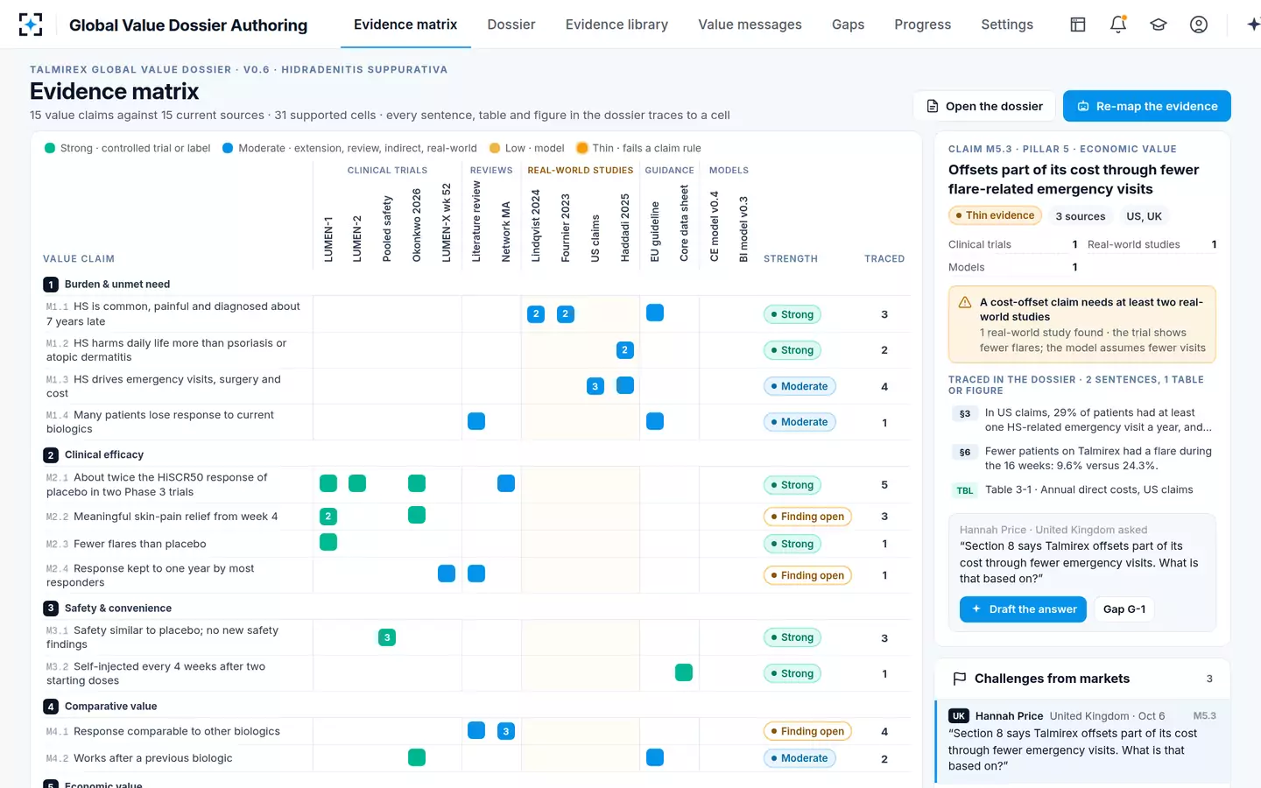Image resolution: width=1261 pixels, height=788 pixels.
Task: Open the Hannah Price challenge card
Action: (x=1082, y=742)
